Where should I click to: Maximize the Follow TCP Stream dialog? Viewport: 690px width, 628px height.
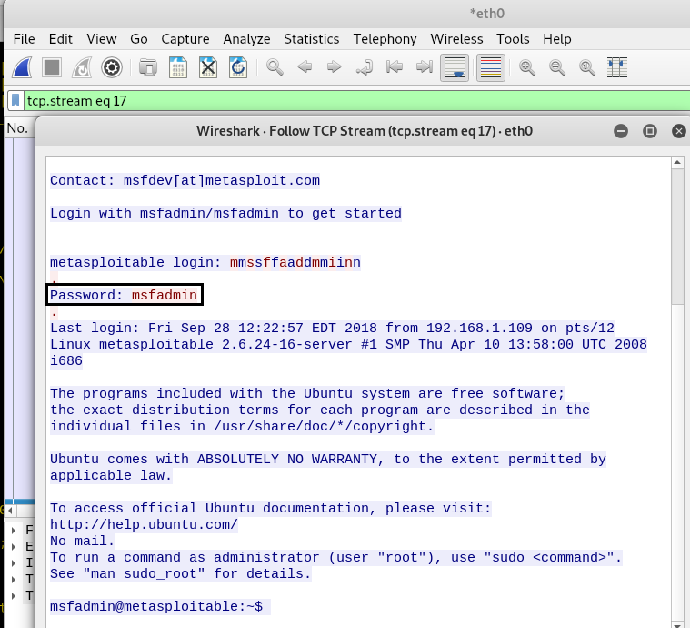pos(650,131)
